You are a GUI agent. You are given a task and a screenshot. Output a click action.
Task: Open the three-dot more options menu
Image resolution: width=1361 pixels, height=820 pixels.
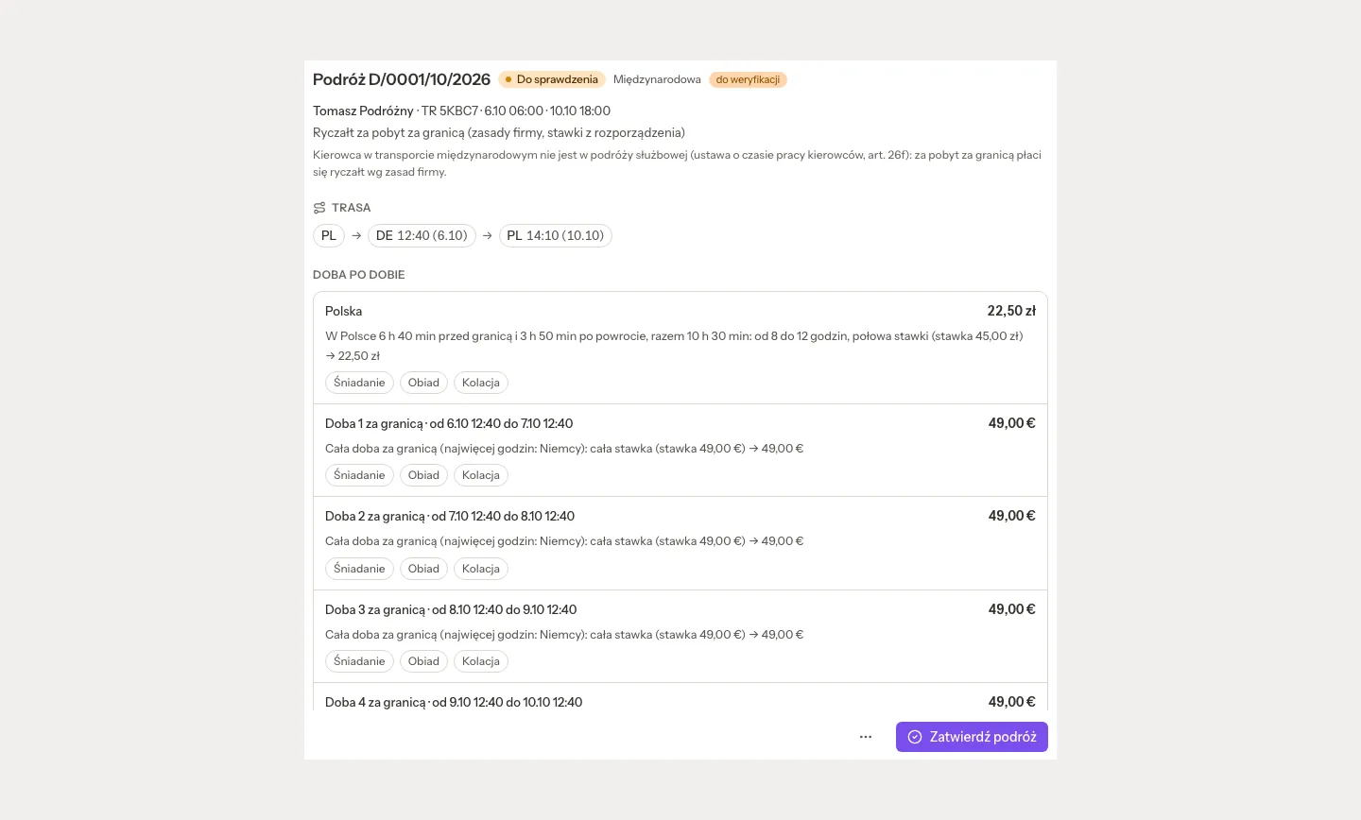(866, 737)
